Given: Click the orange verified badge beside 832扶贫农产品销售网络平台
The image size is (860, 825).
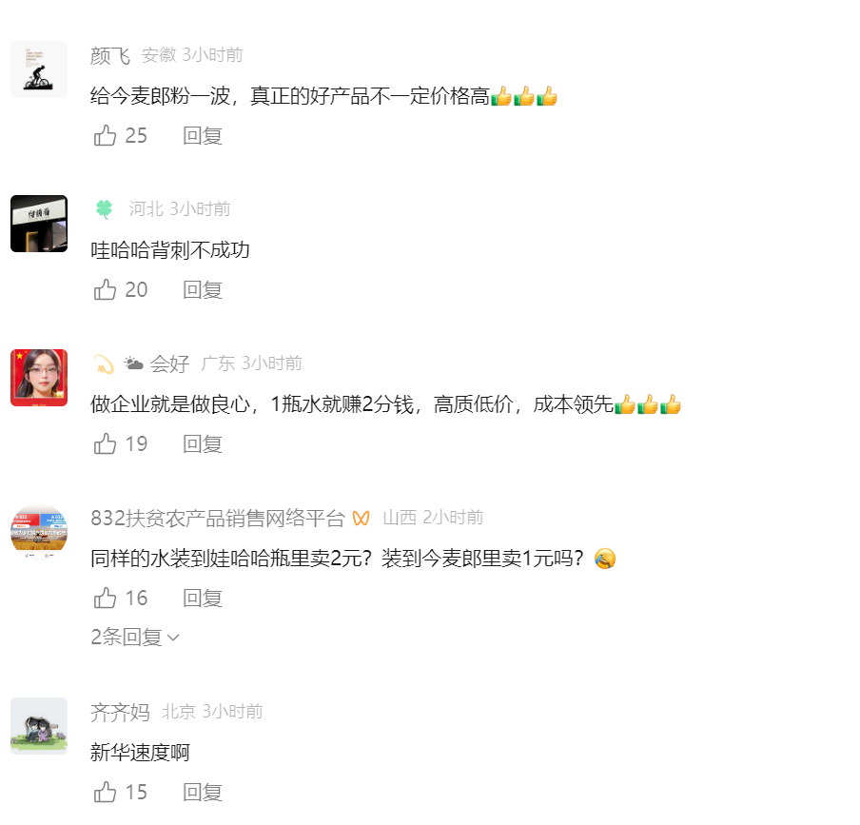Looking at the screenshot, I should tap(361, 518).
